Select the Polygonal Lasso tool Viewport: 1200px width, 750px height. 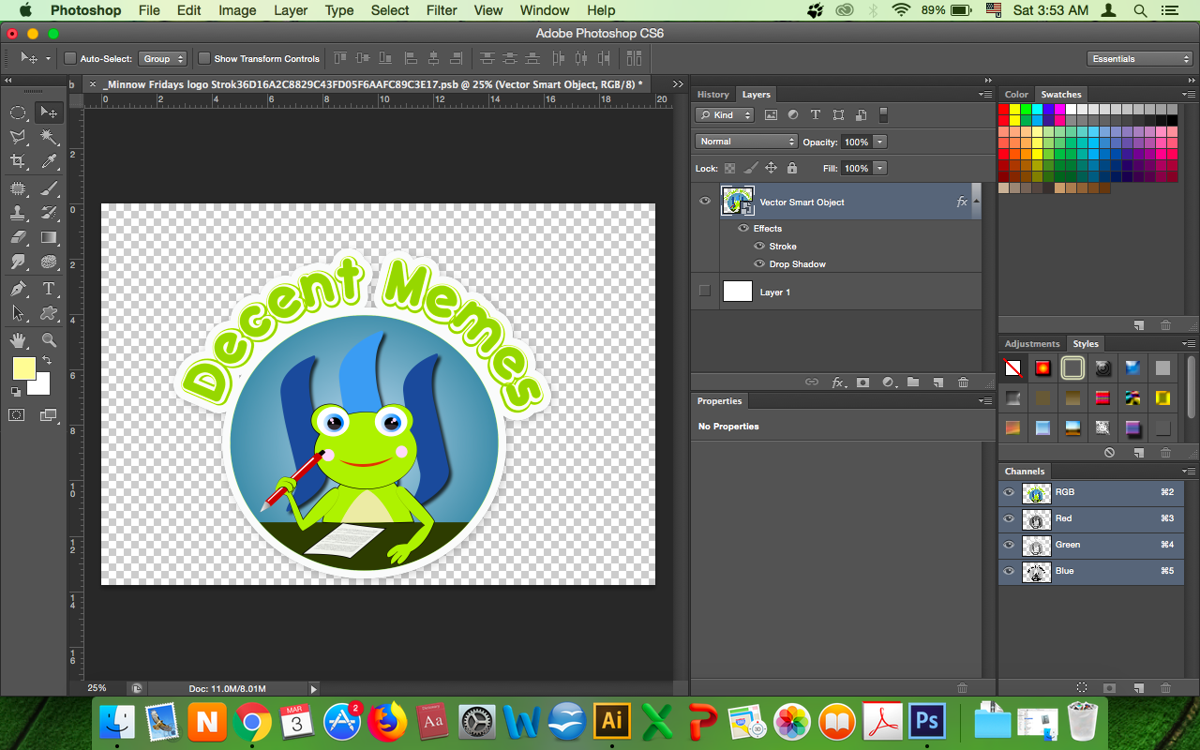(18, 138)
